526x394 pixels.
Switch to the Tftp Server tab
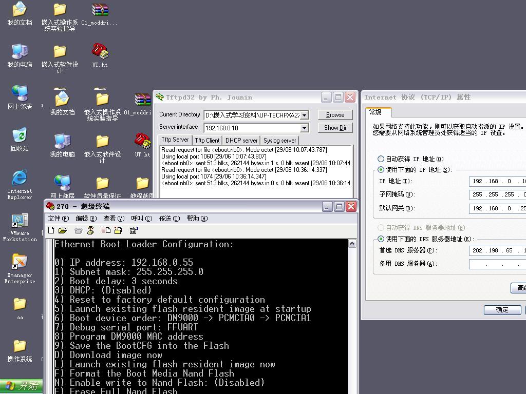pyautogui.click(x=175, y=140)
